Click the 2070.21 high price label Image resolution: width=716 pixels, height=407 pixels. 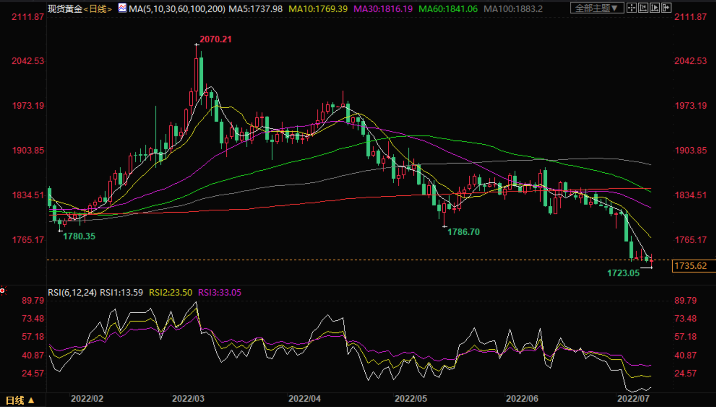click(x=215, y=39)
